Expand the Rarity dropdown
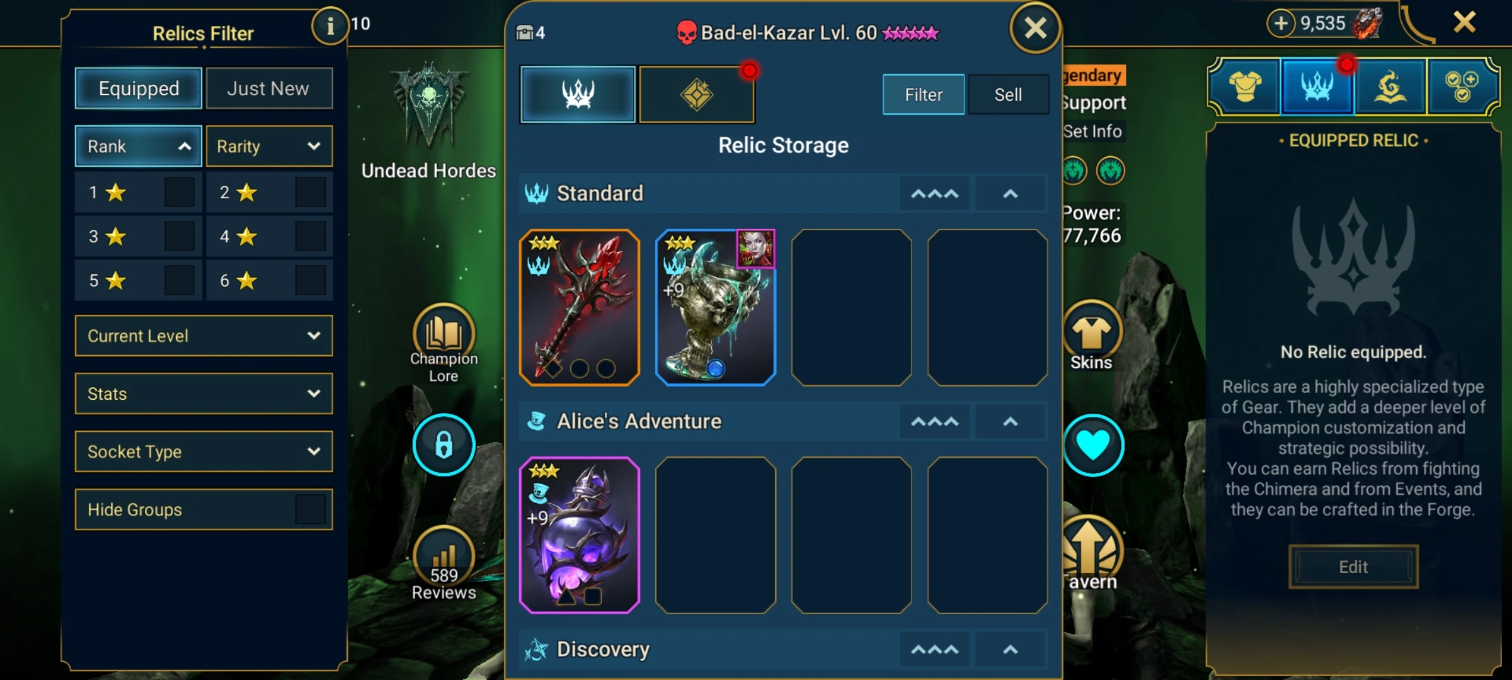The width and height of the screenshot is (1512, 680). (269, 146)
